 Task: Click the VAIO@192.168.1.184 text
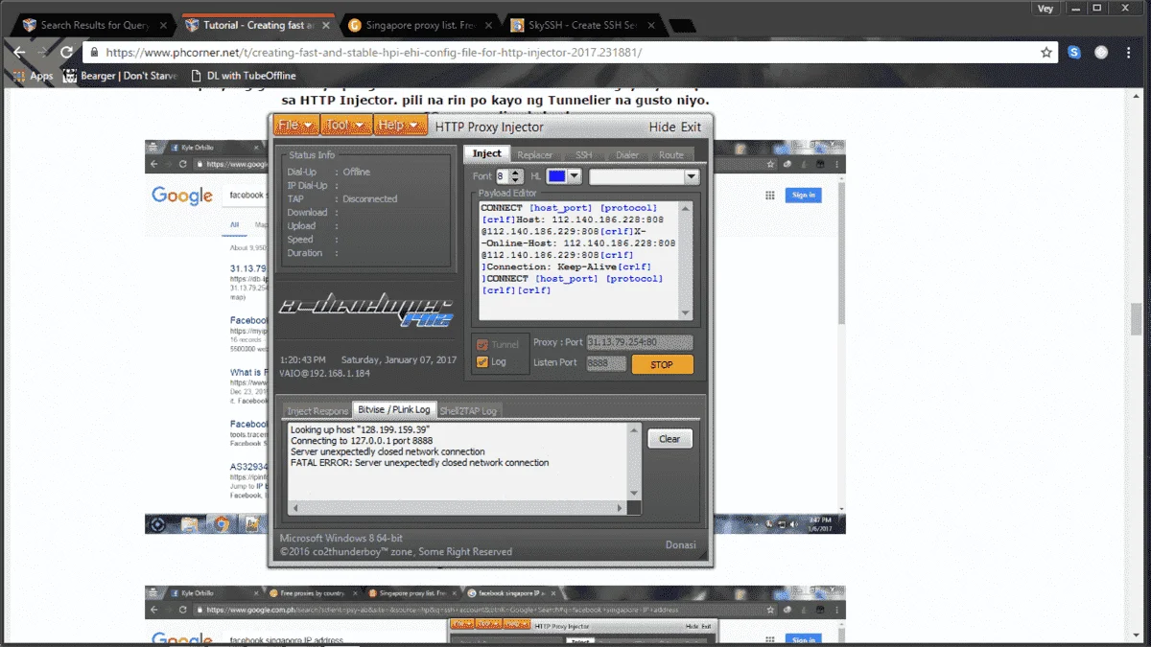(324, 373)
